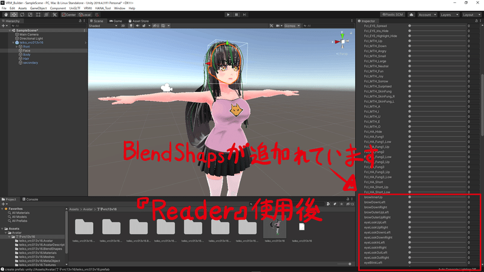
Task: Toggle scene effects icon
Action: 145,26
